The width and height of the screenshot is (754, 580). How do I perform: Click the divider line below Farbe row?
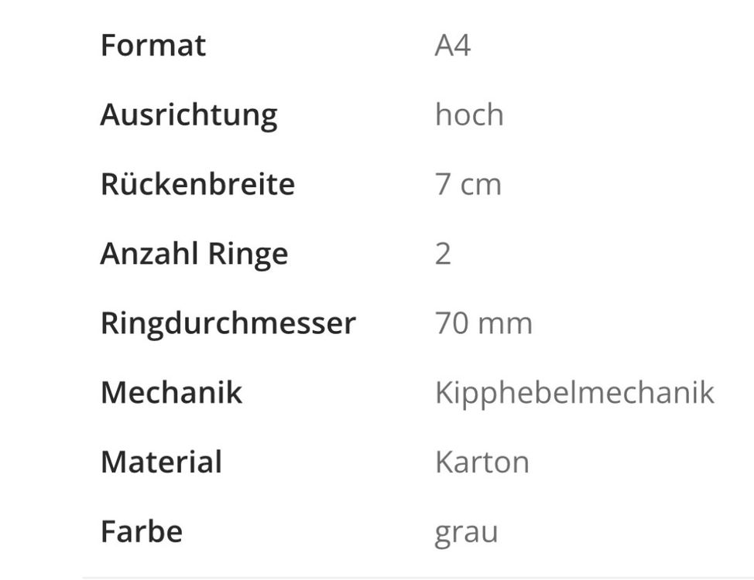(418, 577)
